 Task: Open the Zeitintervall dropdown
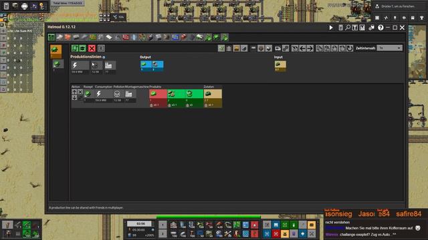[x=389, y=48]
